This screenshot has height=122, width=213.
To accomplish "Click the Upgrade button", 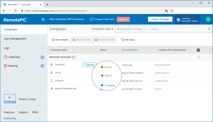I will (123, 19).
